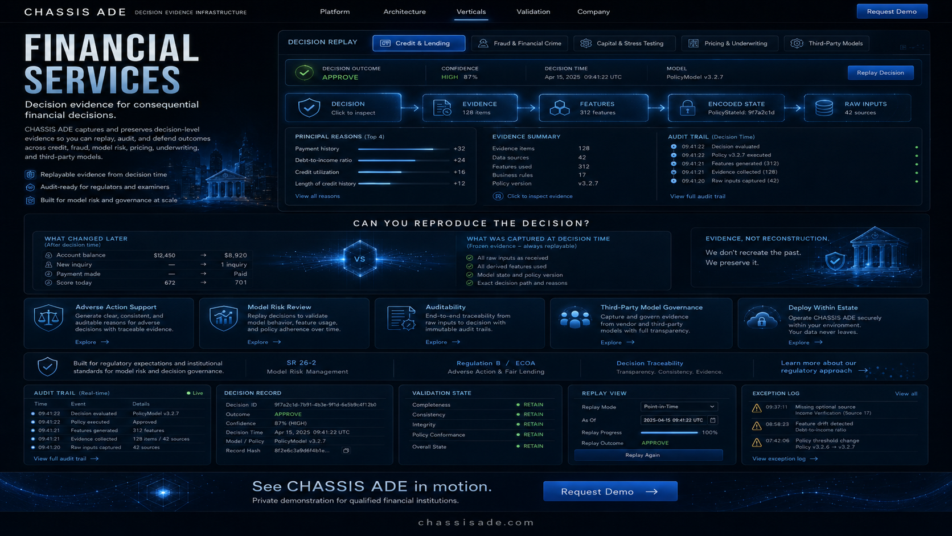Viewport: 952px width, 536px height.
Task: Click the green Approve checkmark icon
Action: coord(305,72)
